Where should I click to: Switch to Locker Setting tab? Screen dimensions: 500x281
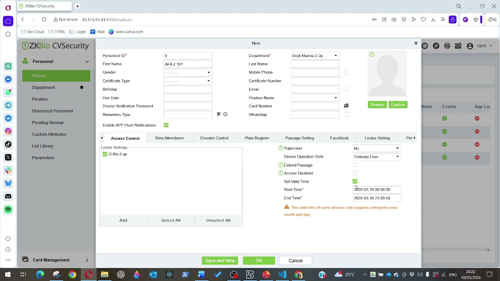[x=377, y=138]
